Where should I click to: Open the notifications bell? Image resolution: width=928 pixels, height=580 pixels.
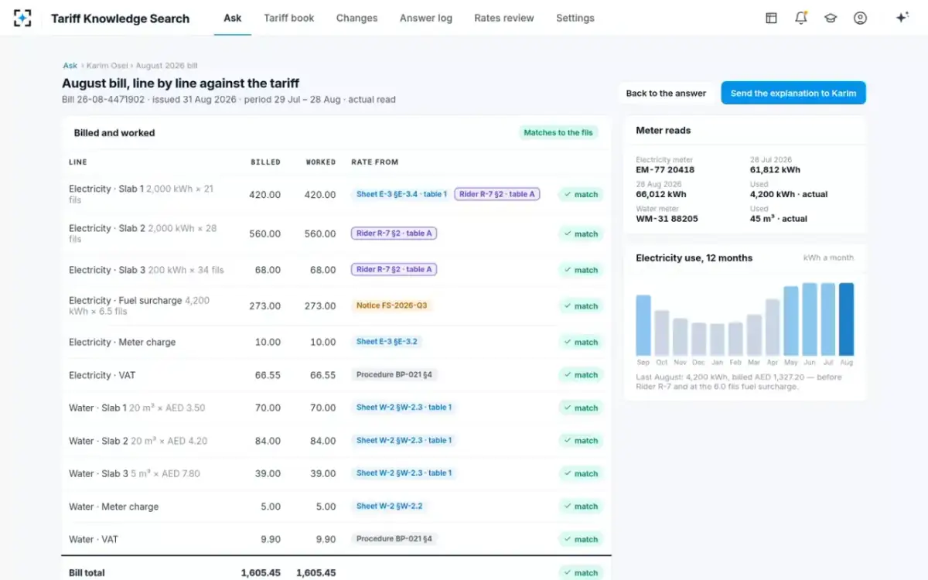point(801,18)
